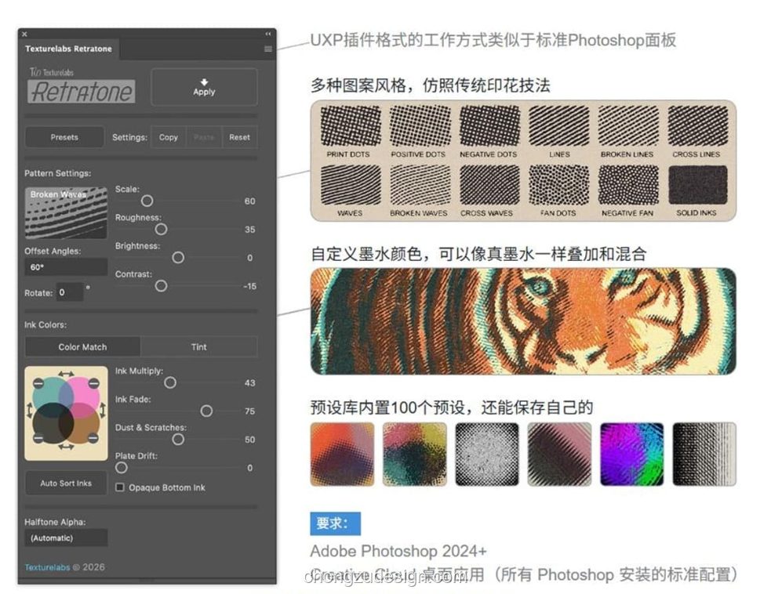
Task: Select the Lines pattern sample
Action: click(x=559, y=126)
